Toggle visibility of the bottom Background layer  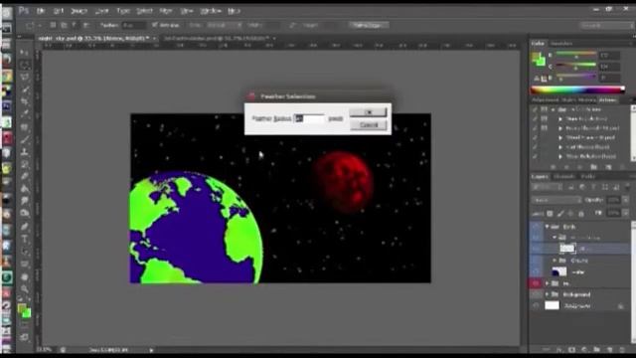536,305
